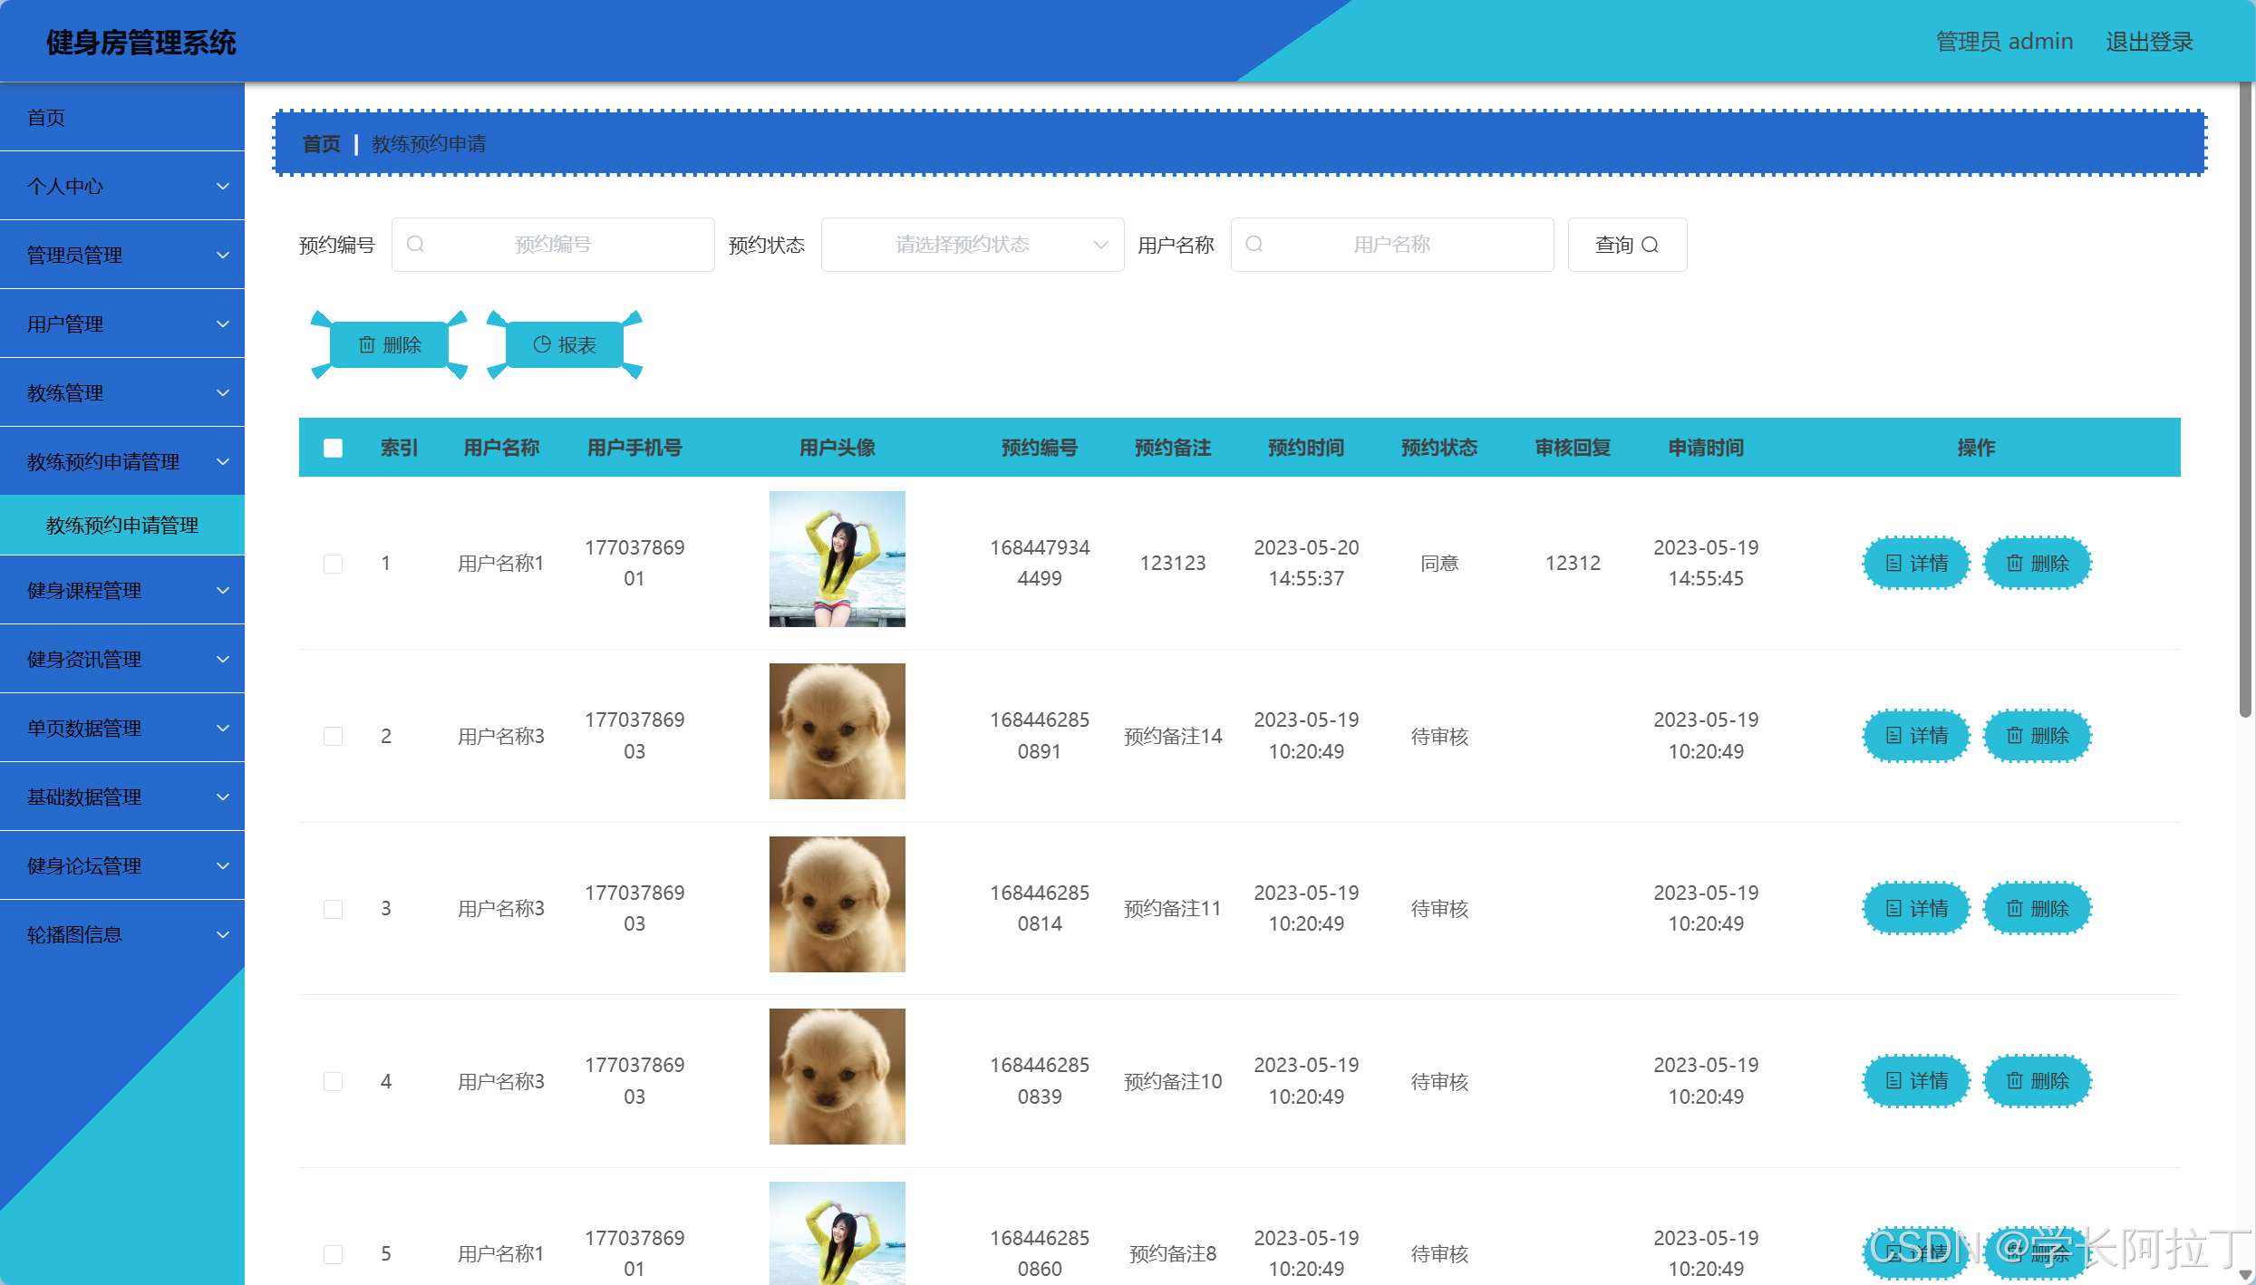The height and width of the screenshot is (1285, 2256).
Task: Click the document icon on row 3's 详情 button
Action: 1893,908
